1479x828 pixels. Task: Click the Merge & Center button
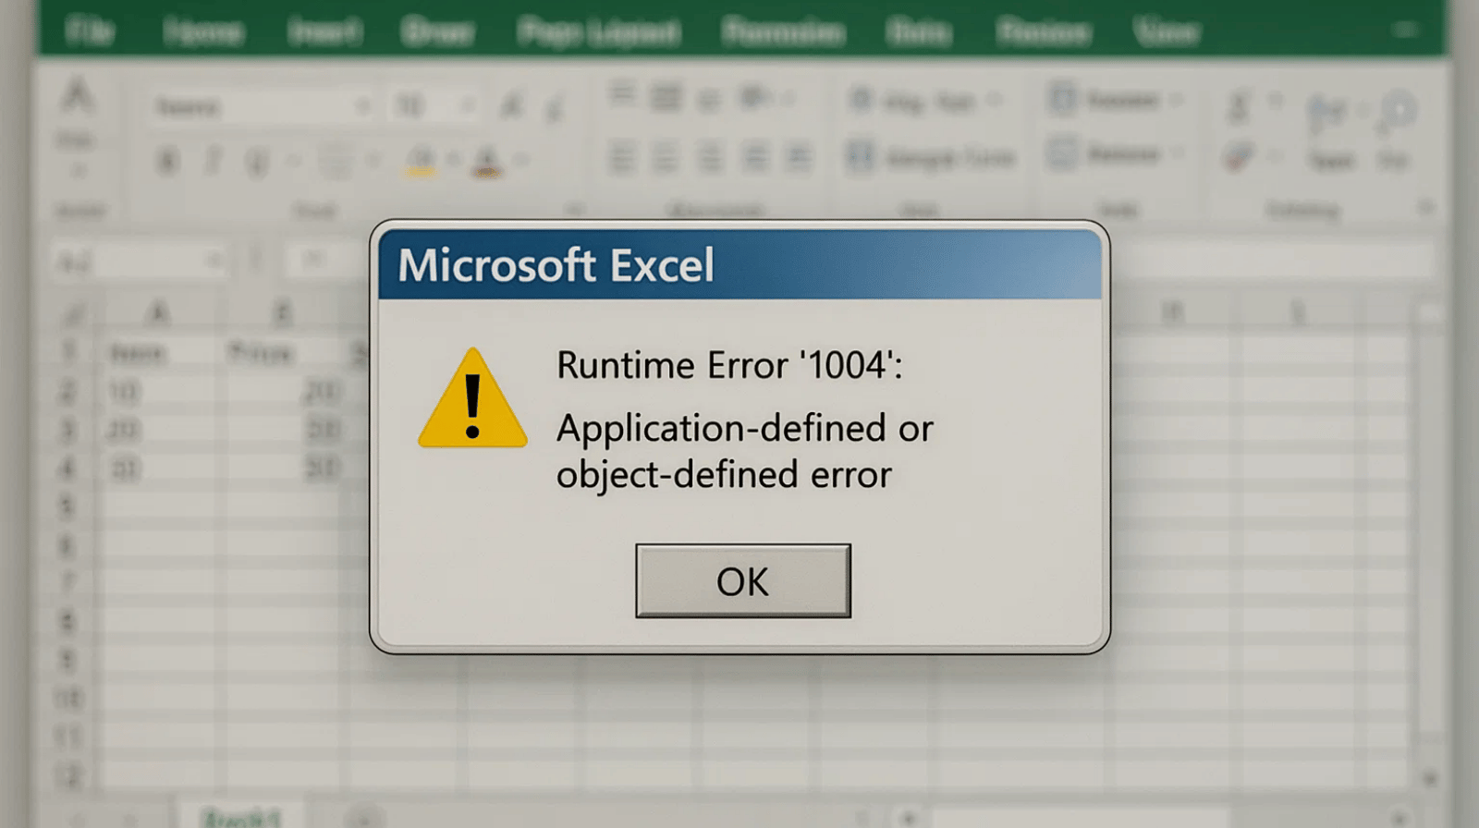pyautogui.click(x=932, y=157)
